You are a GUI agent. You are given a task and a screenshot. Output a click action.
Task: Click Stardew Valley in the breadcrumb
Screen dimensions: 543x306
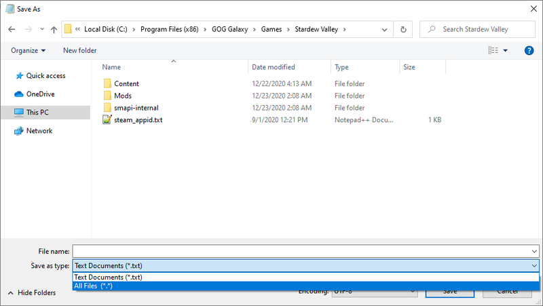coord(316,29)
